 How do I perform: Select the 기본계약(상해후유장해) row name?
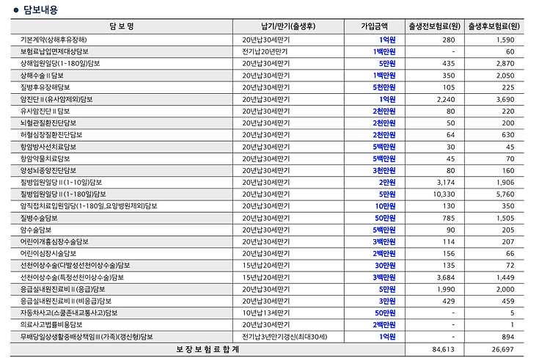point(54,40)
